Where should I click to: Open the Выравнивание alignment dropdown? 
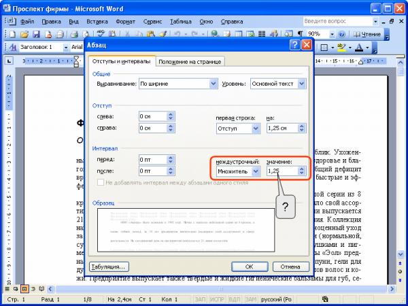214,84
